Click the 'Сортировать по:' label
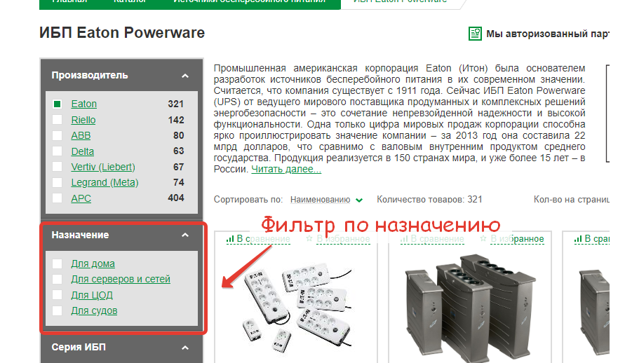 click(x=248, y=200)
